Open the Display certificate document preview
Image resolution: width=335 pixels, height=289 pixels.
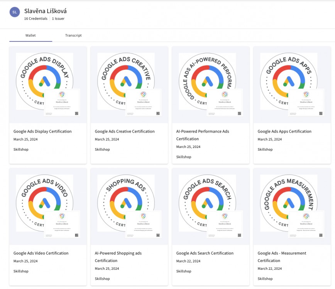pyautogui.click(x=62, y=102)
